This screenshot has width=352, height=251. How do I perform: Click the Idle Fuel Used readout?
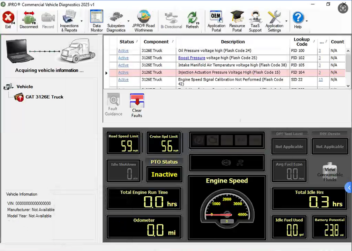[x=289, y=227]
